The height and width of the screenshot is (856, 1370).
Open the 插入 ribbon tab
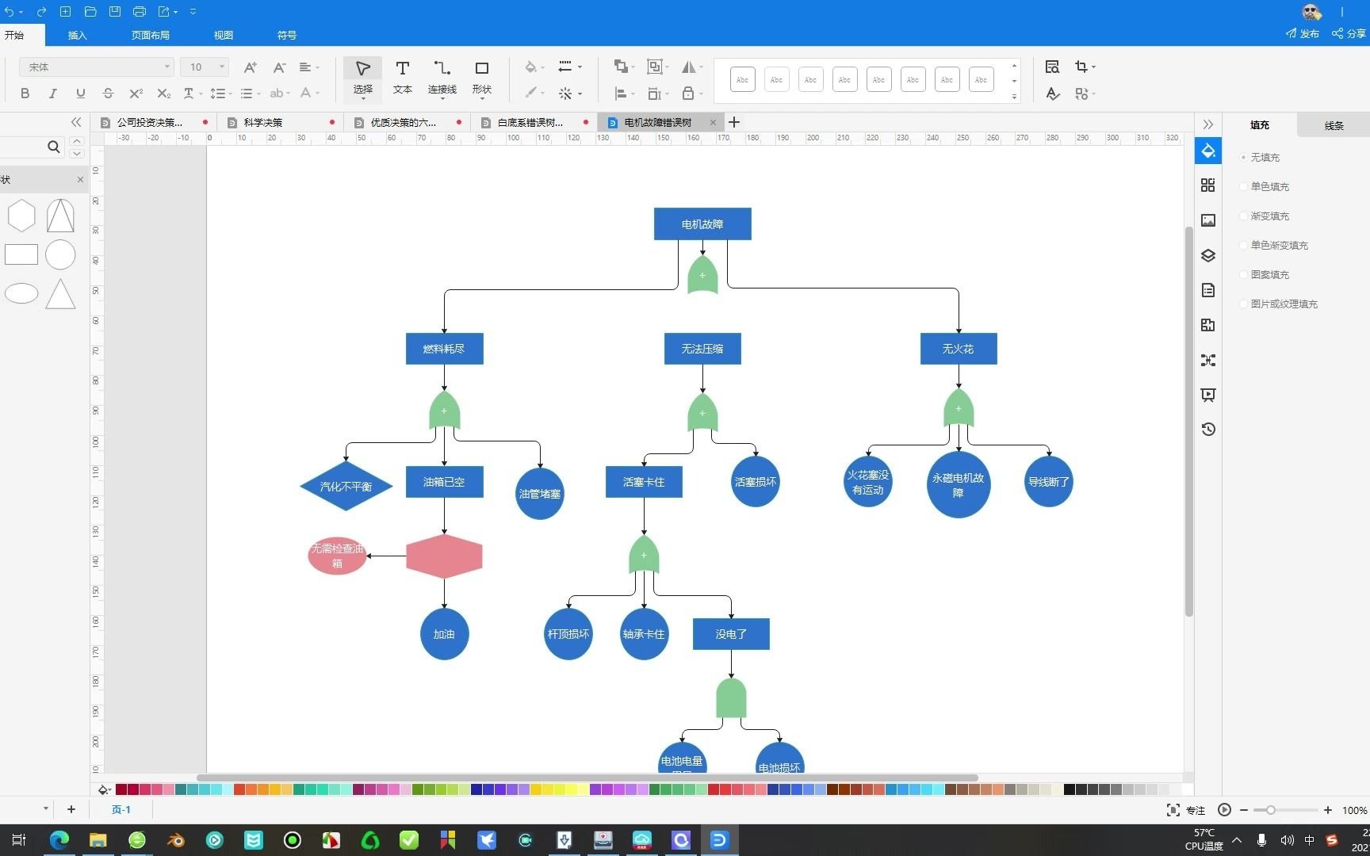tap(77, 35)
